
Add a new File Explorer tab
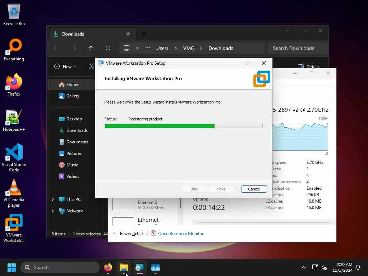coord(144,34)
